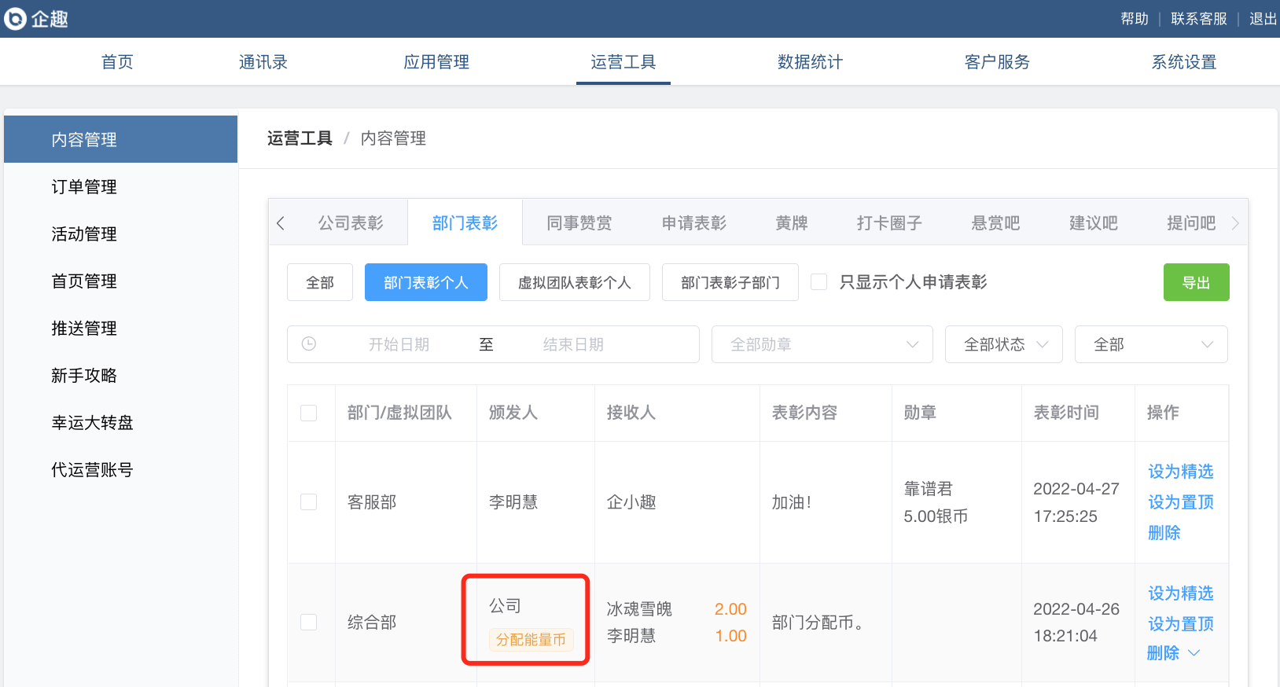Select 内容管理 in the sidebar
This screenshot has height=687, width=1280.
click(x=120, y=139)
